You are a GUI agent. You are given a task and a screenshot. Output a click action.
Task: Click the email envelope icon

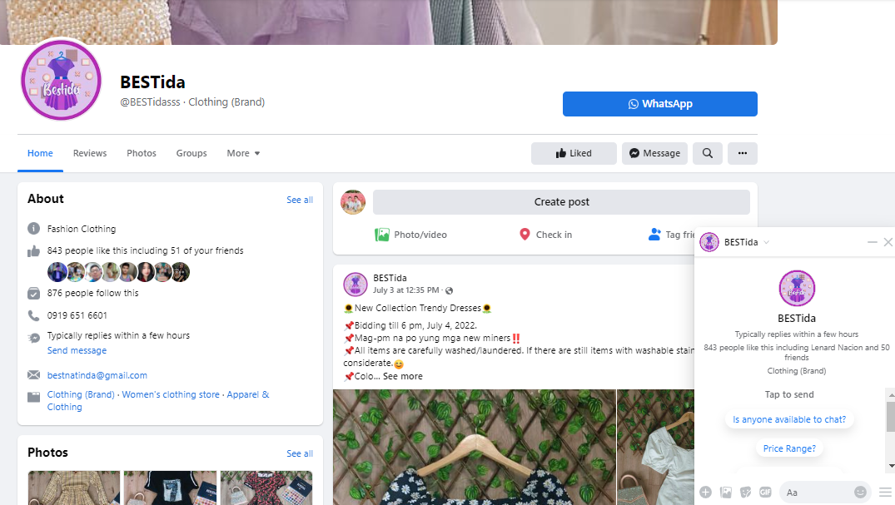[x=33, y=375]
